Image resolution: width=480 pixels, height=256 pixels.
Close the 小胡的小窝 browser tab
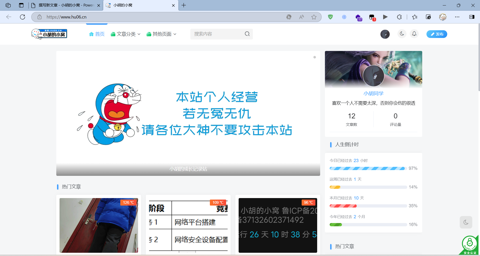(173, 5)
